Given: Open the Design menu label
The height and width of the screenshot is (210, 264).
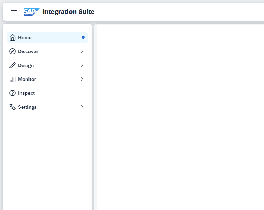Looking at the screenshot, I should [x=26, y=66].
